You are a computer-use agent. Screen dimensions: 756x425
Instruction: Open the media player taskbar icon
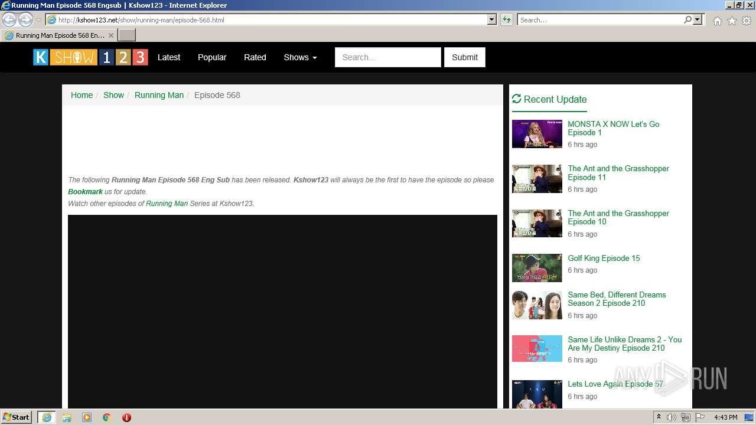point(87,417)
